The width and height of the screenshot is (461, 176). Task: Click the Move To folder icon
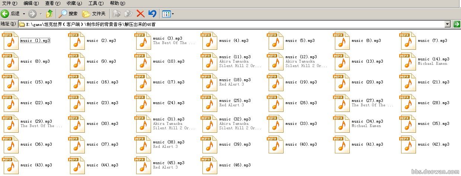[117, 14]
